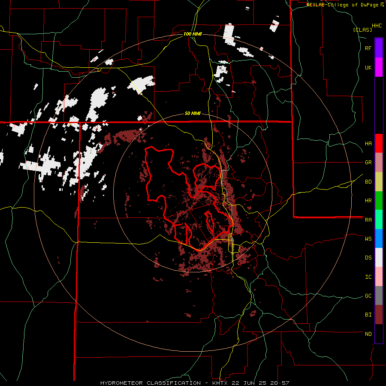Click the GC legend label
The height and width of the screenshot is (386, 386).
tap(368, 296)
